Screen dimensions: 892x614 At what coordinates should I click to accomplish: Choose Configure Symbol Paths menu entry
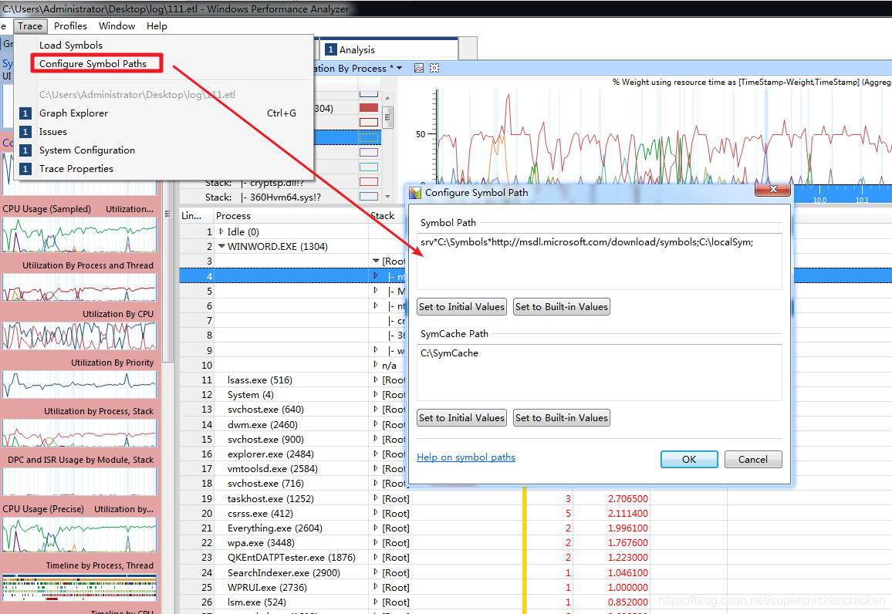(93, 64)
